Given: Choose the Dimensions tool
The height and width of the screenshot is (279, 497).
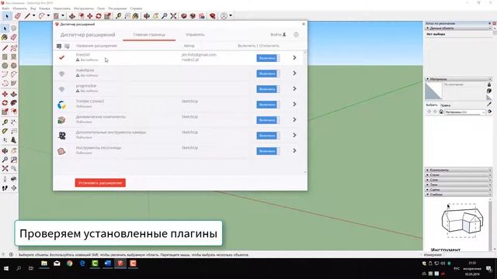Looking at the screenshot, I should tap(14, 122).
